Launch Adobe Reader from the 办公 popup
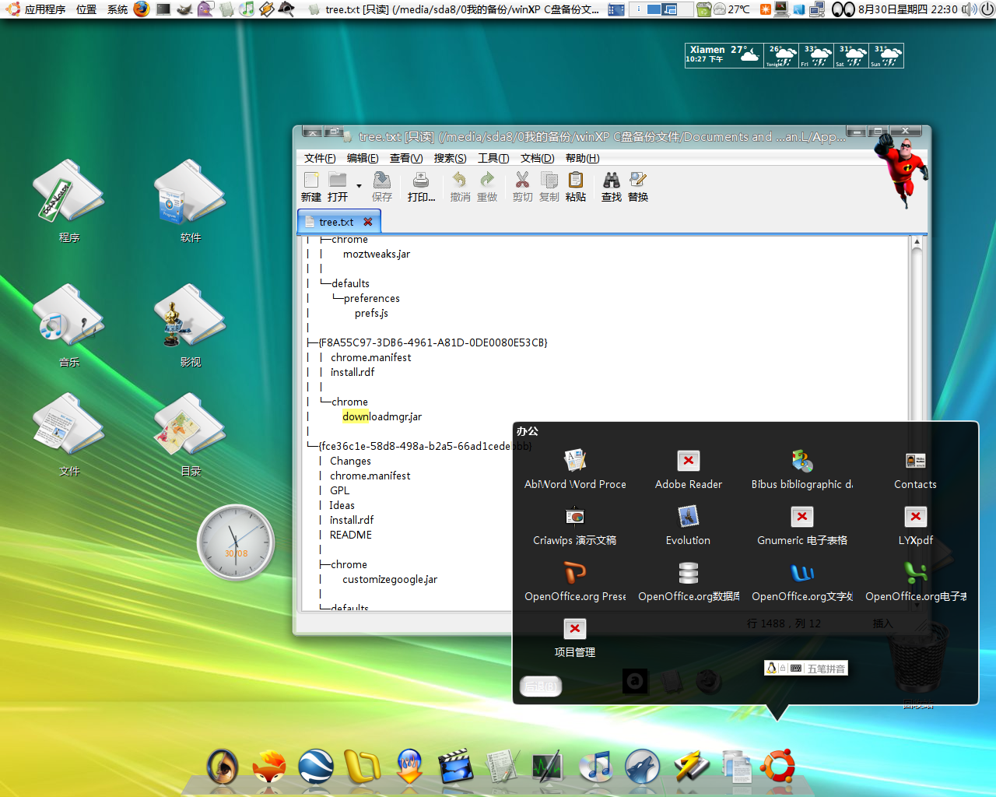The width and height of the screenshot is (996, 797). 689,470
